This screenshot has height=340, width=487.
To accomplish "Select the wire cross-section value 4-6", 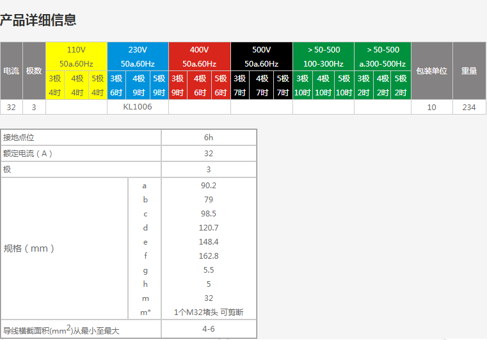I will click(209, 328).
